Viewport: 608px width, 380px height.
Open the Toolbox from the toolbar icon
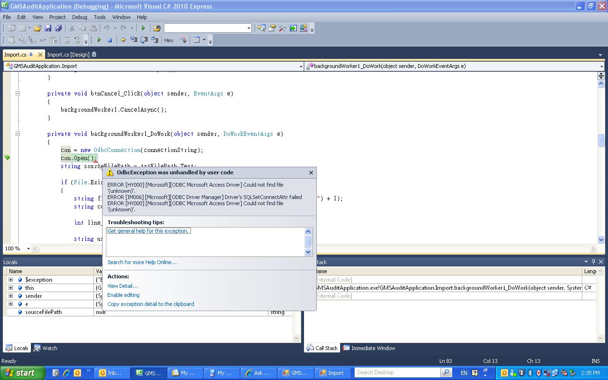coord(283,28)
